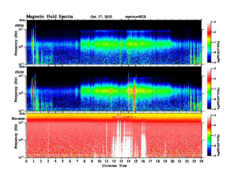Click hour tick label "21" on time axis

coord(179,161)
